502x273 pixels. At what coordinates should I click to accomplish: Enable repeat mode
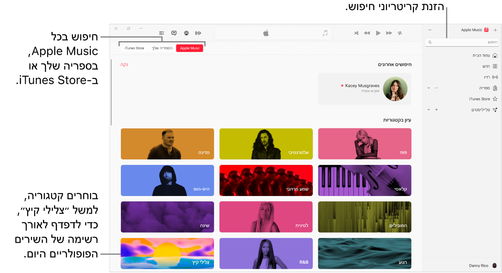(400, 33)
